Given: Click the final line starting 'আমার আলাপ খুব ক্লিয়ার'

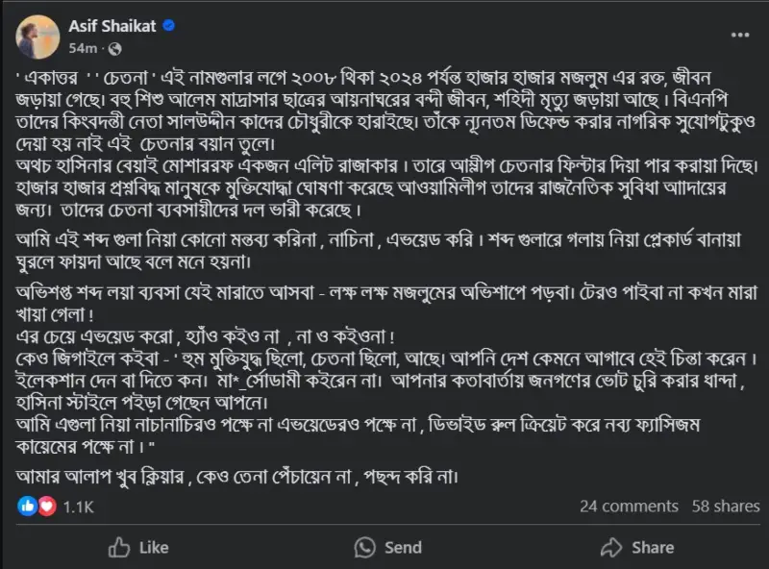Looking at the screenshot, I should point(236,477).
